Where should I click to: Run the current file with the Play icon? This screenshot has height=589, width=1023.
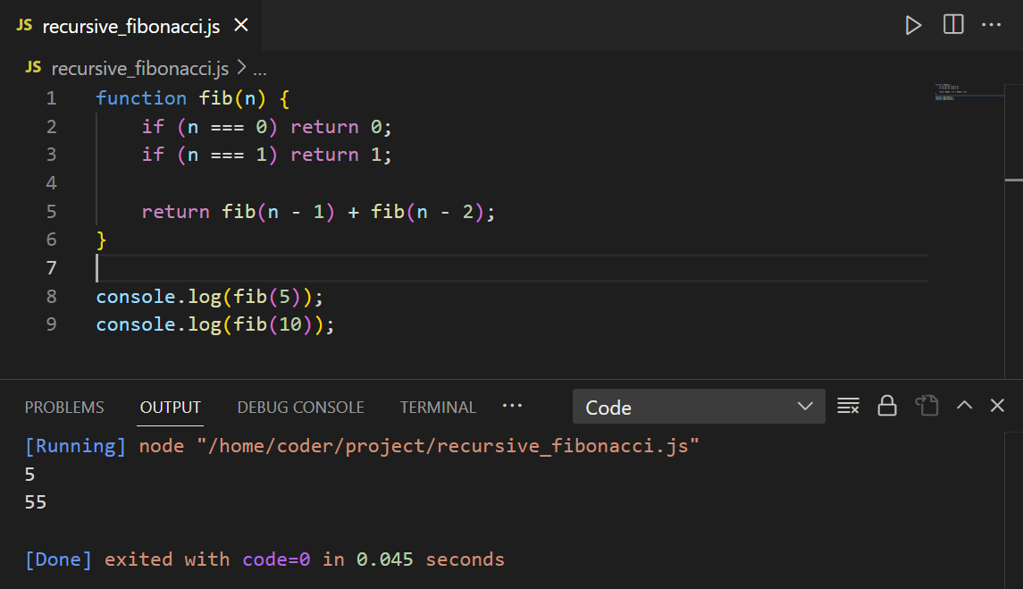(x=913, y=25)
